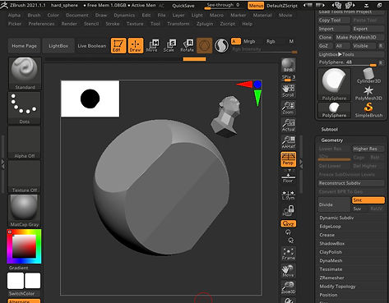The image size is (389, 303).
Task: Click the AAHalf icon
Action: (288, 142)
